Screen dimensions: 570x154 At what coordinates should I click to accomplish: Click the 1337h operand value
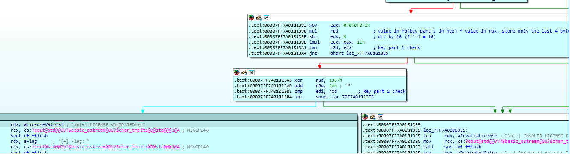(336, 80)
